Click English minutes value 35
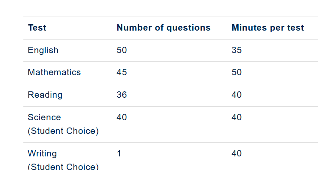Viewport: 327px width, 170px height. [x=237, y=50]
